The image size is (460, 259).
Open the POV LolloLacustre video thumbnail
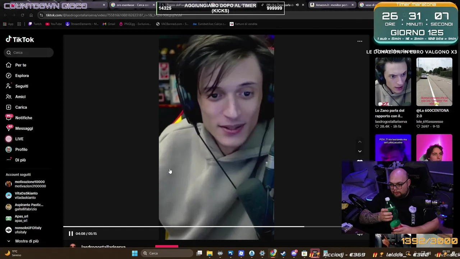393,147
